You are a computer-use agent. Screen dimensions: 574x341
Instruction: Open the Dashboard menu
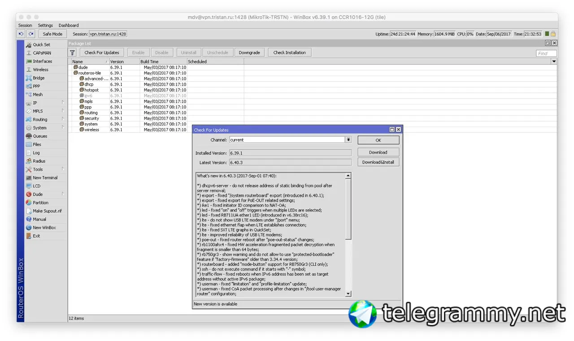click(69, 25)
